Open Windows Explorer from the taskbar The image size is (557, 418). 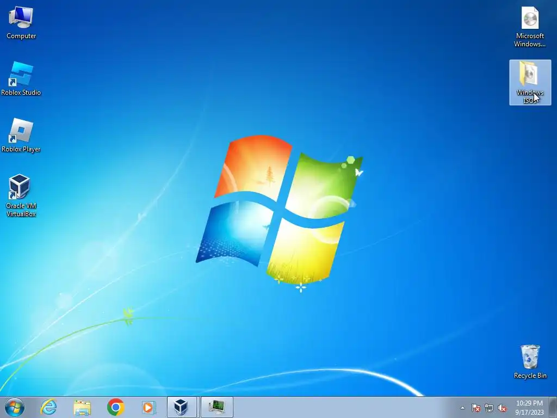click(x=82, y=407)
